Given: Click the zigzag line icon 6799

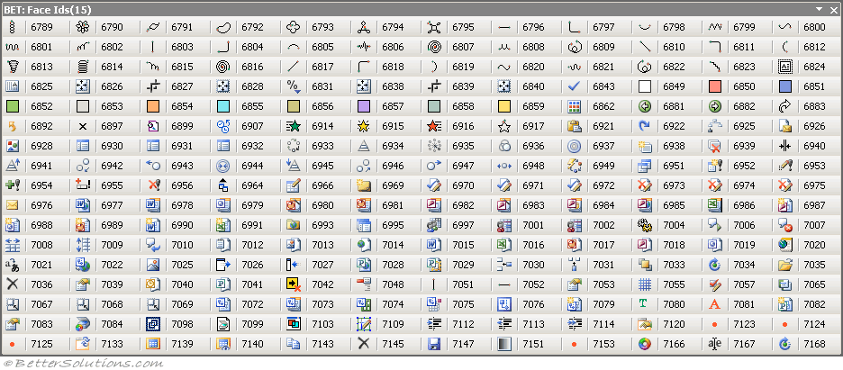Looking at the screenshot, I should (x=714, y=27).
